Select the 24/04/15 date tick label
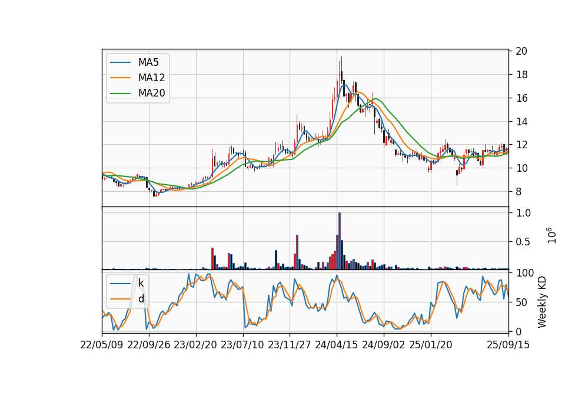This screenshot has height=406, width=565. [337, 345]
